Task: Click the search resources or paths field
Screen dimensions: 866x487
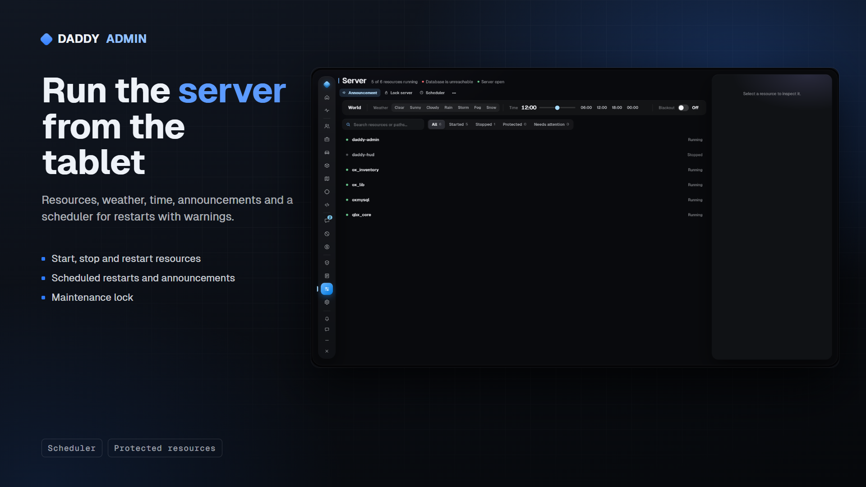Action: [x=383, y=124]
